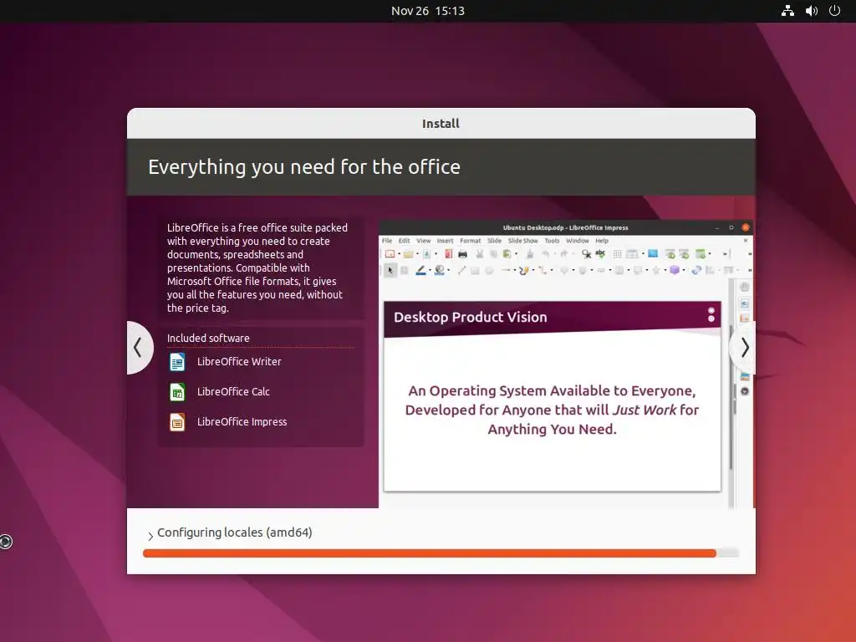
Task: Click the Display Grid icon in Impress toolbar
Action: pyautogui.click(x=618, y=254)
